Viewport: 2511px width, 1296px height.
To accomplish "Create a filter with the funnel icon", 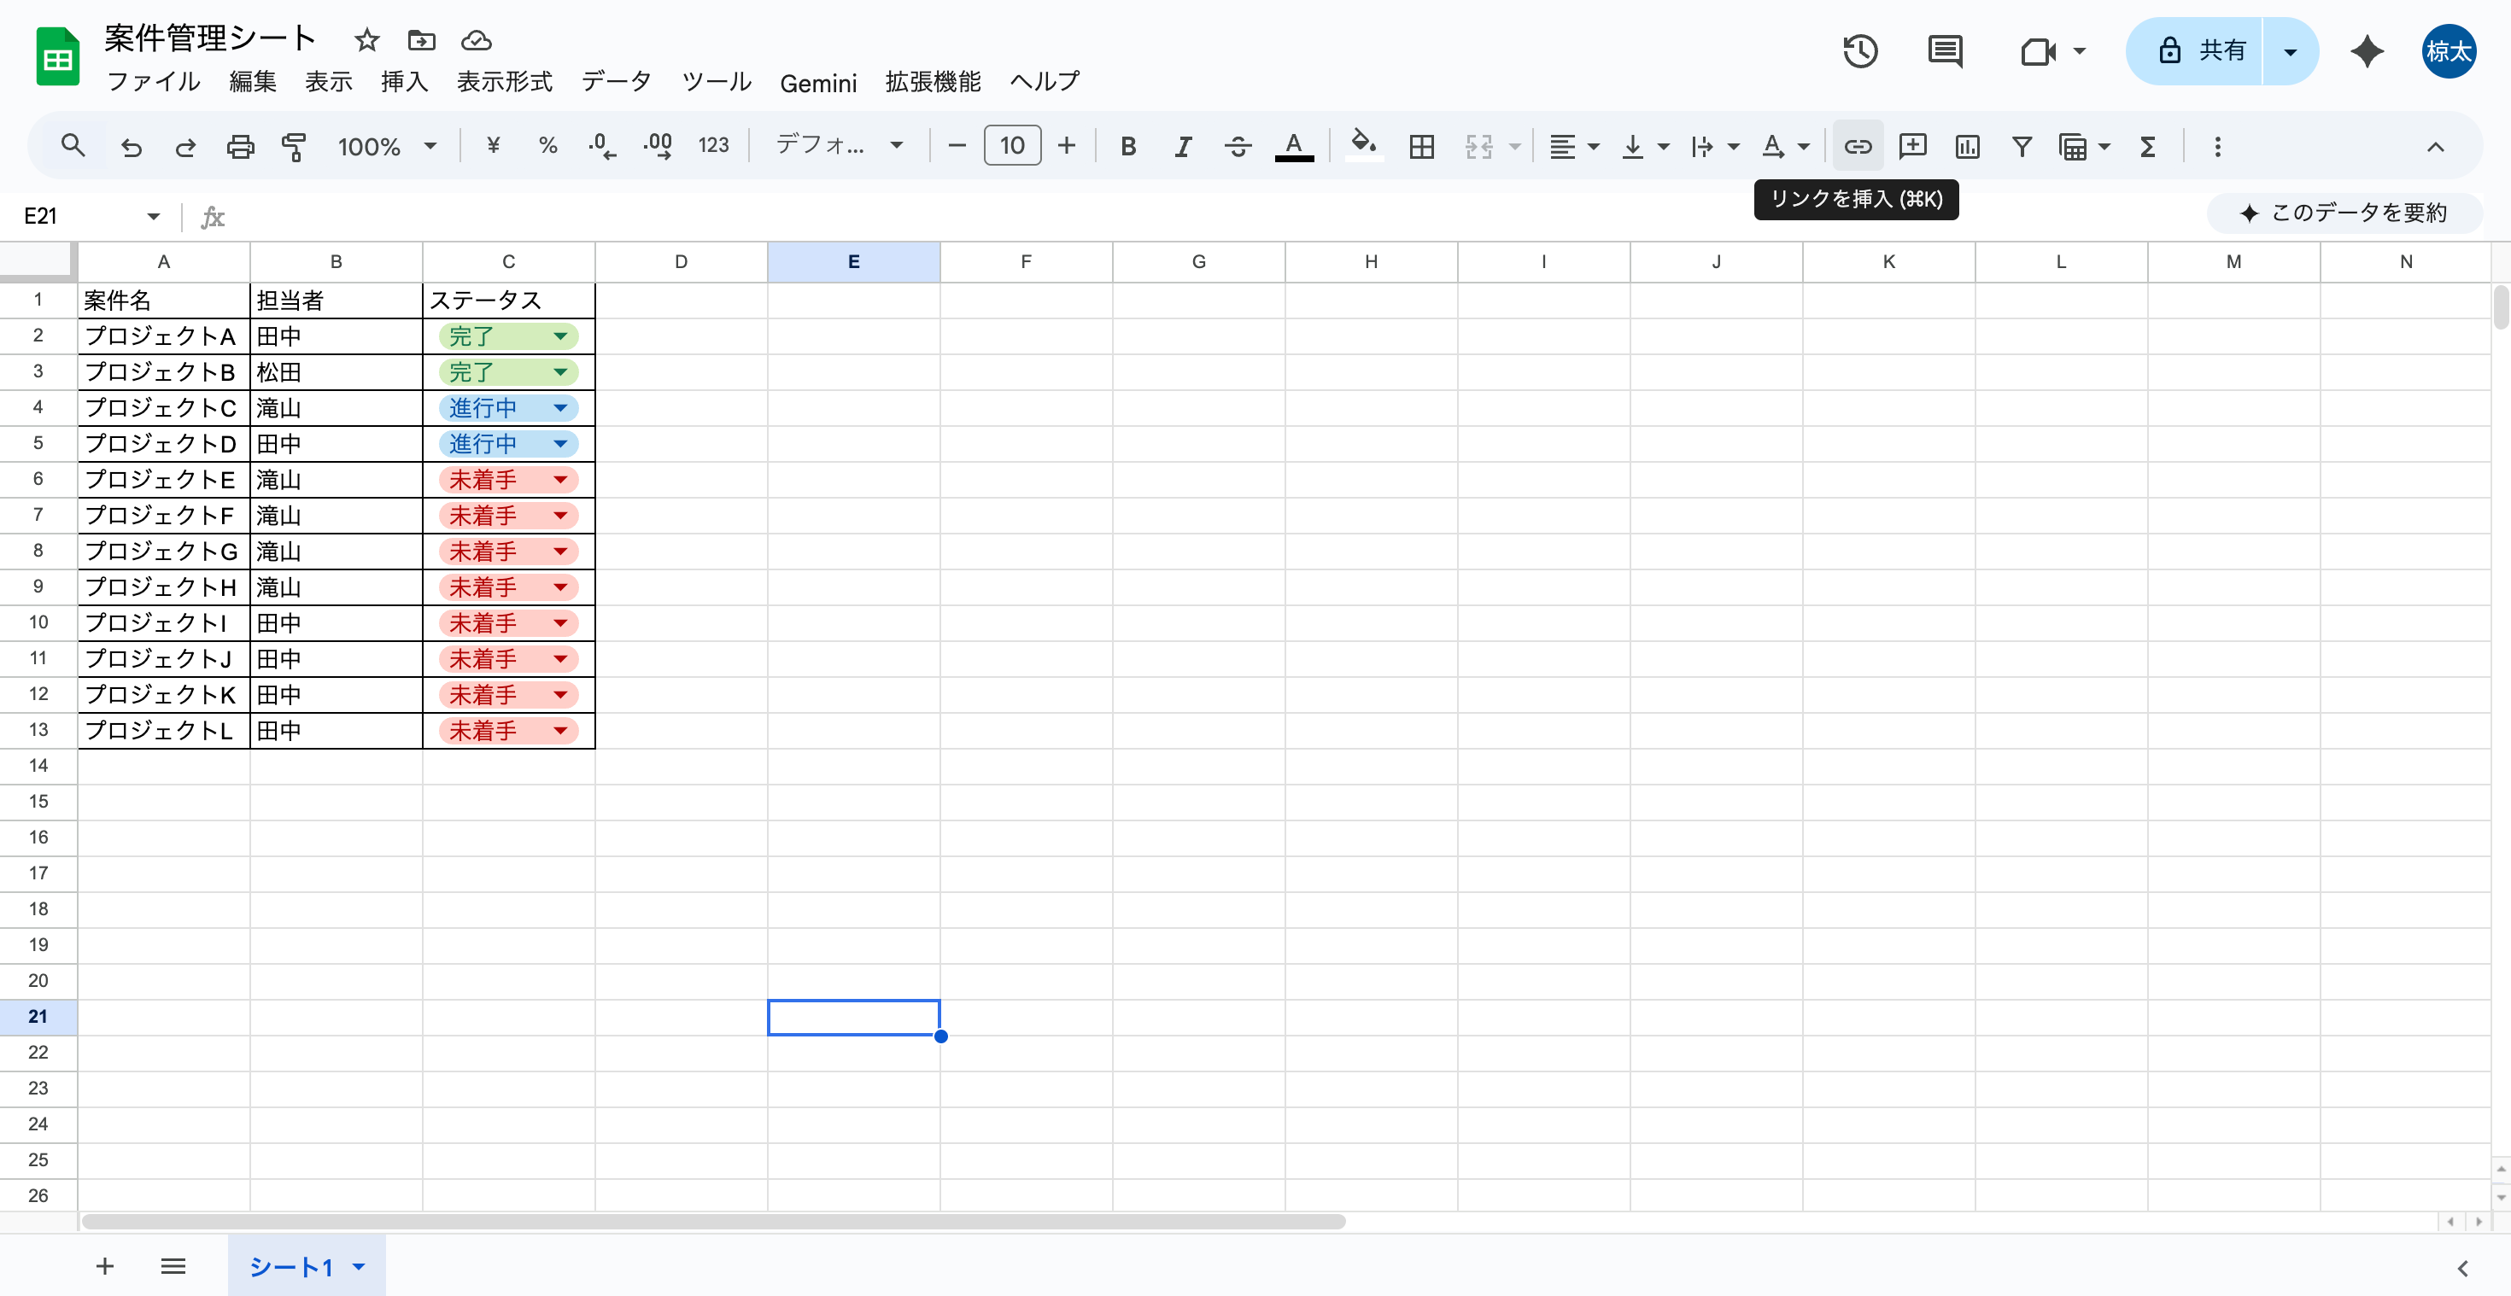I will click(x=2022, y=146).
